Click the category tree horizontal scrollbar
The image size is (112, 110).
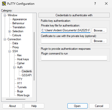[x=16, y=99]
